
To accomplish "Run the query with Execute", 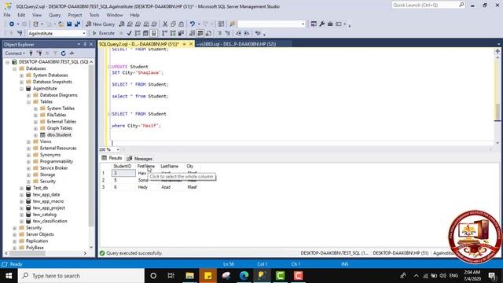I will pyautogui.click(x=104, y=33).
